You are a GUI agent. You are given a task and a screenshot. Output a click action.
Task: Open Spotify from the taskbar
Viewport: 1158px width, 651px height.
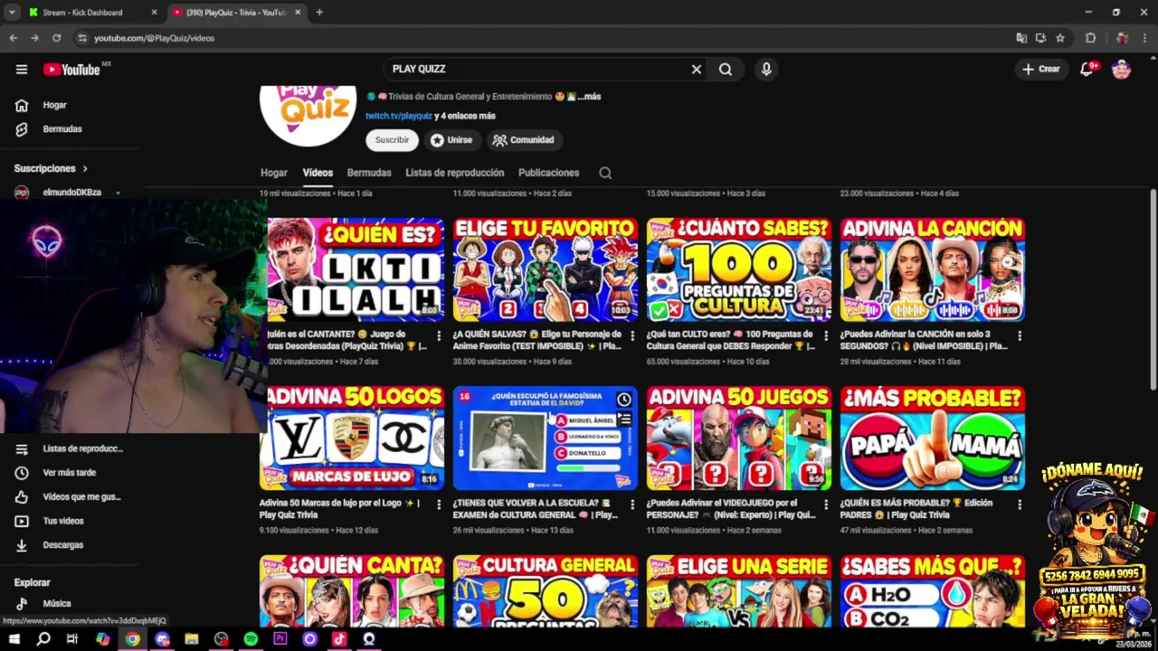coord(251,638)
